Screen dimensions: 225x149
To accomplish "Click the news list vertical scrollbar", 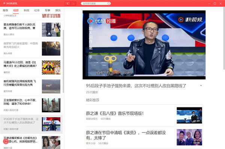I will 63,61.
